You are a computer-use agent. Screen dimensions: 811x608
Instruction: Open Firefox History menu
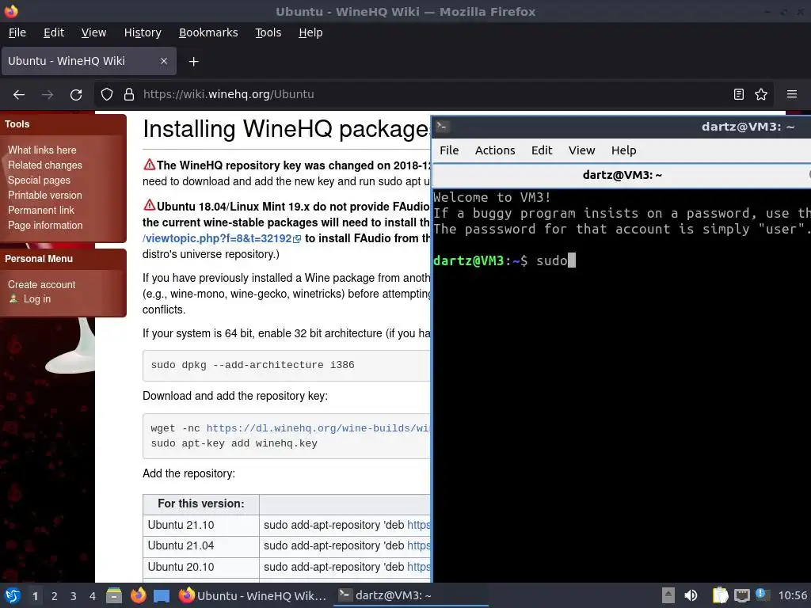[x=143, y=32]
